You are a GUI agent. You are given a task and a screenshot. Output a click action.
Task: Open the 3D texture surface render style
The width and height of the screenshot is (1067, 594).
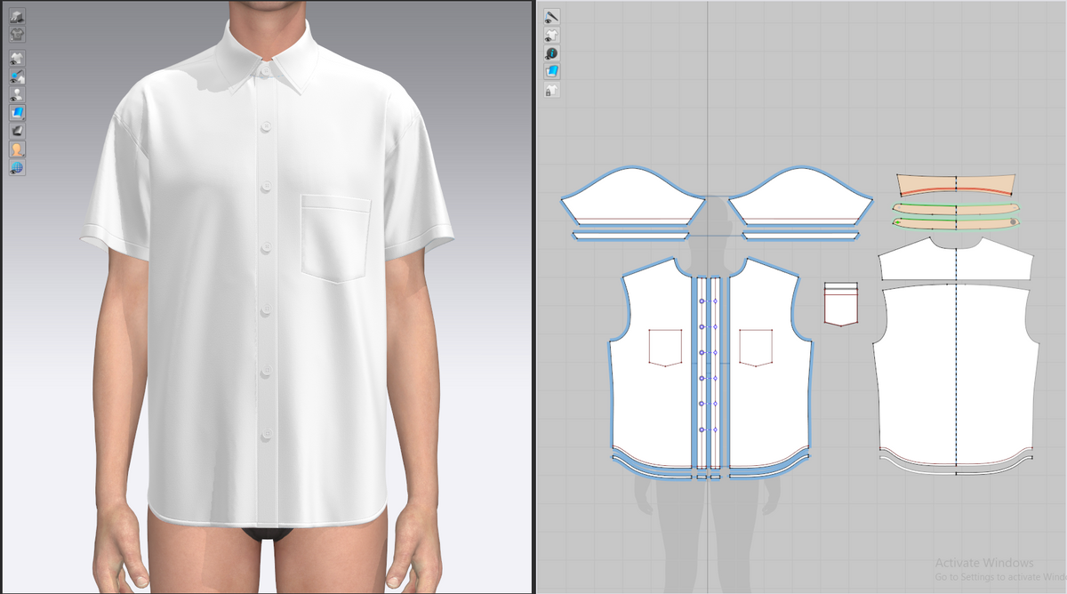pos(18,113)
